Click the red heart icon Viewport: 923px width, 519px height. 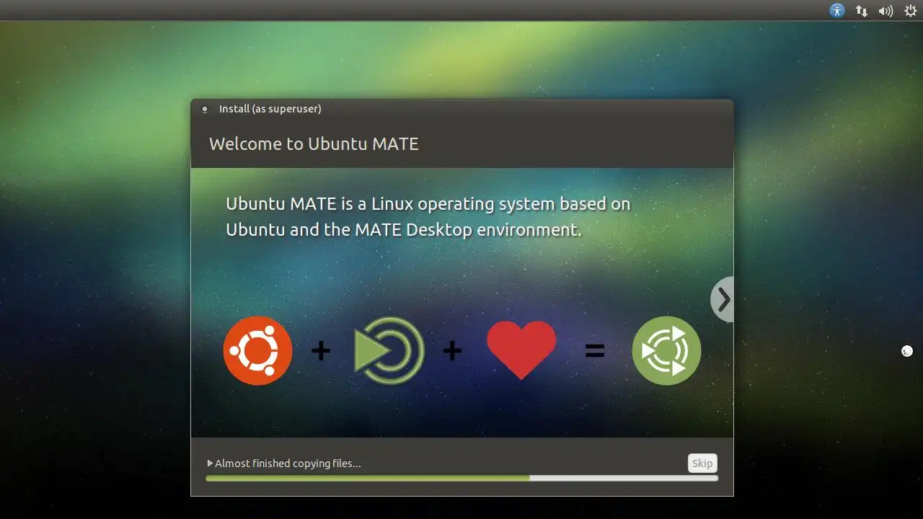tap(521, 350)
